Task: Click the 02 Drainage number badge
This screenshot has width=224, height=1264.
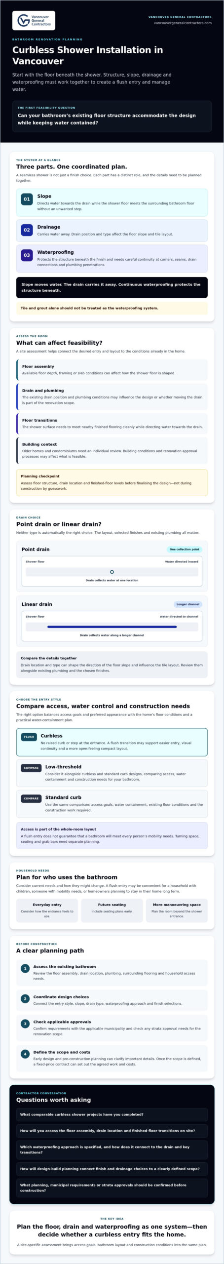Action: tap(27, 230)
